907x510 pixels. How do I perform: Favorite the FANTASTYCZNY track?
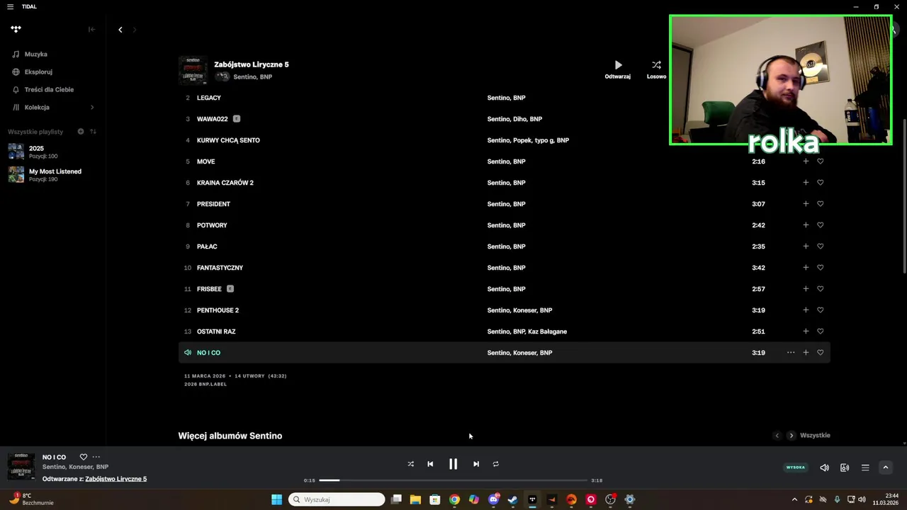(821, 268)
